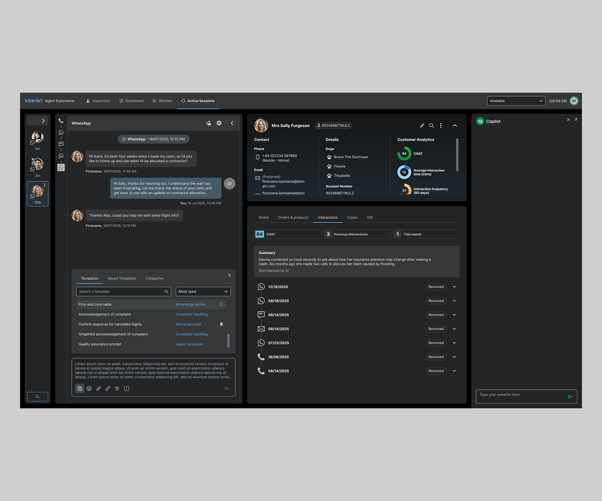The image size is (602, 501).
Task: Open the Most used sort dropdown
Action: 203,292
